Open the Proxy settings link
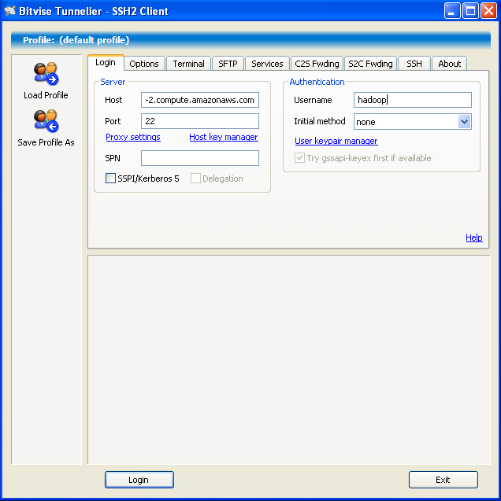The image size is (501, 501). pos(133,137)
